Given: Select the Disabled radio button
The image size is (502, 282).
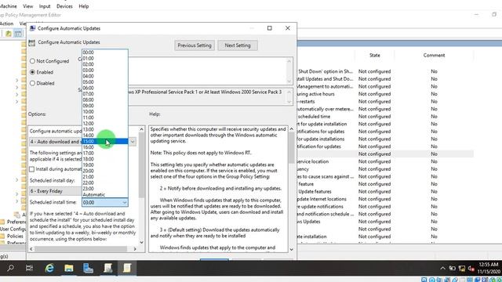Looking at the screenshot, I should click(32, 84).
